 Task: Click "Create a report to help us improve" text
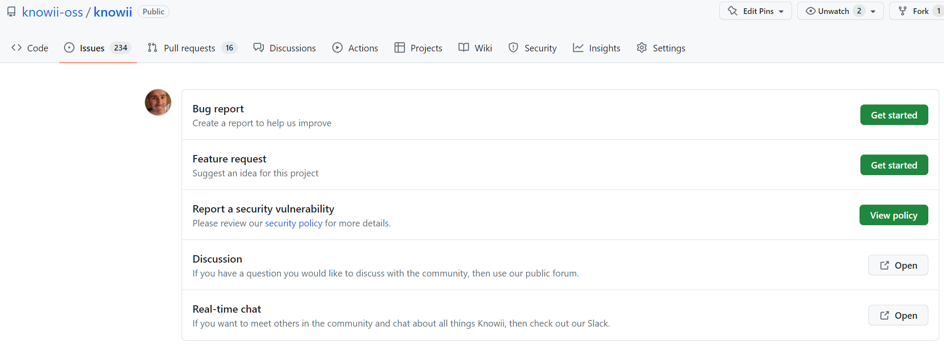[262, 123]
